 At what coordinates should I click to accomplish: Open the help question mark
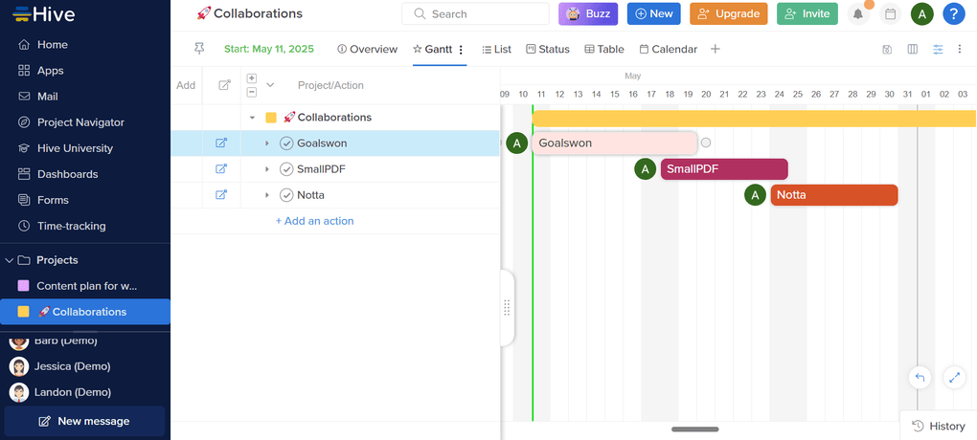coord(954,13)
